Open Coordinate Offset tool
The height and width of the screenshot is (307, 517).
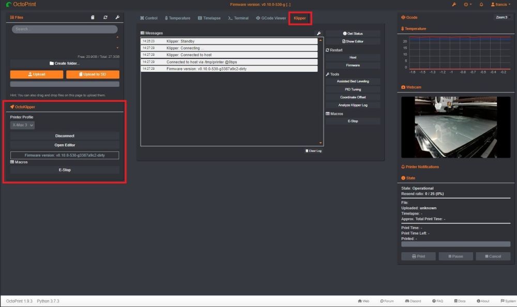click(353, 97)
